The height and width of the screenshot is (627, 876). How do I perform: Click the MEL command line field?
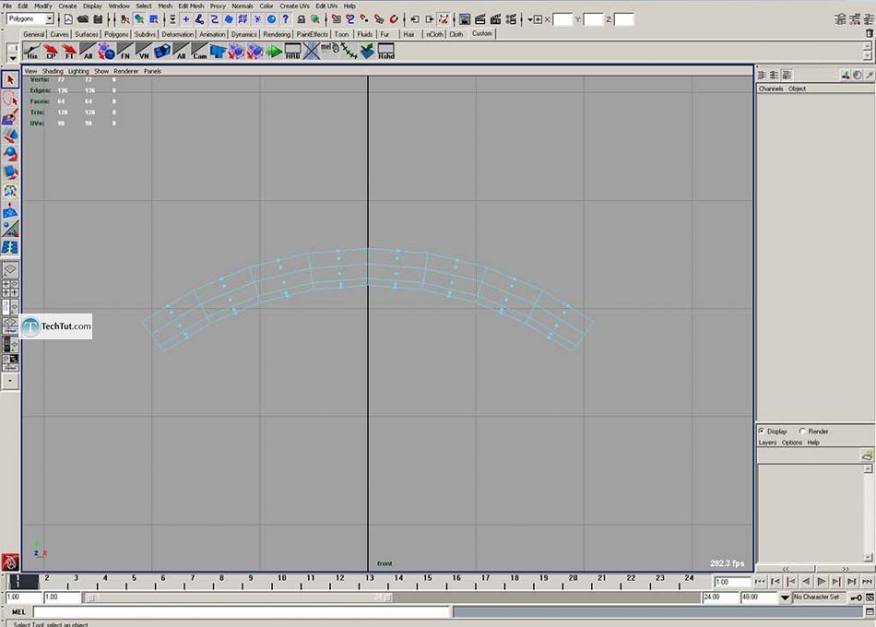pyautogui.click(x=242, y=612)
